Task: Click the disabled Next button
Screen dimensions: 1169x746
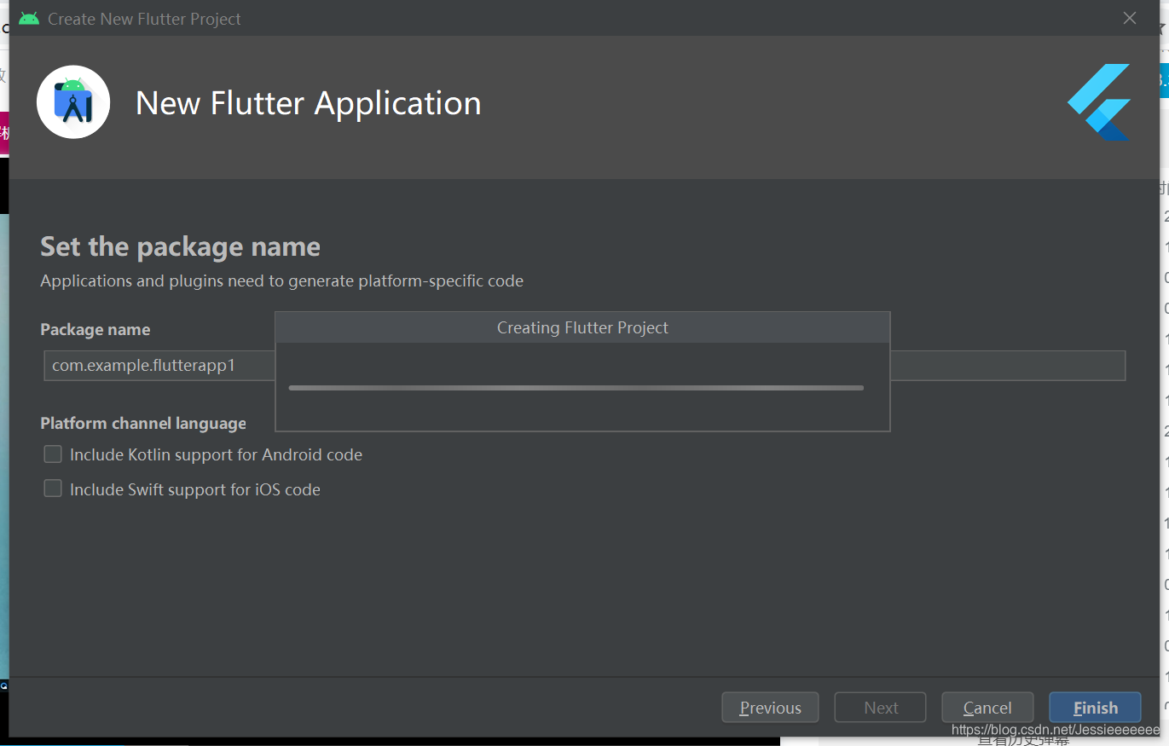Action: [x=880, y=708]
